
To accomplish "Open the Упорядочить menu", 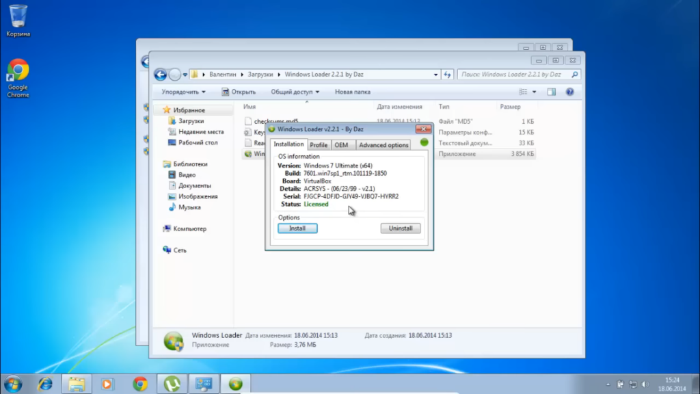I will click(183, 92).
